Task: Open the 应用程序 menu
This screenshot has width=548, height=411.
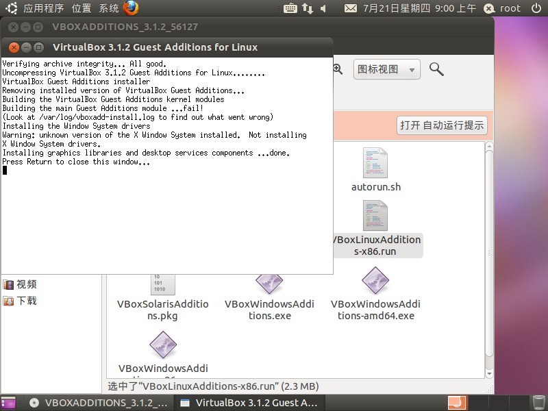Action: [44, 8]
